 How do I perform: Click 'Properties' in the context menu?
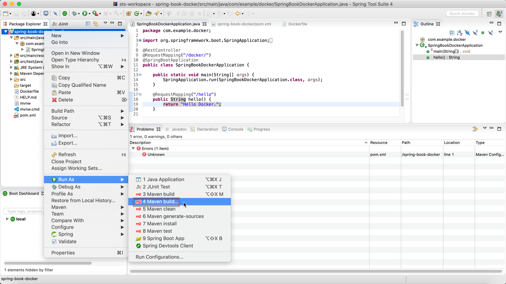click(x=63, y=253)
